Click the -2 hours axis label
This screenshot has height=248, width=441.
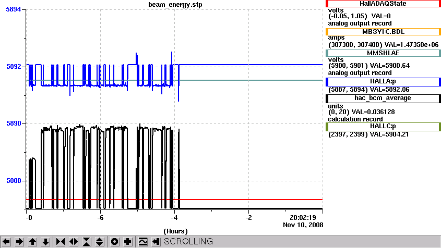(x=248, y=218)
